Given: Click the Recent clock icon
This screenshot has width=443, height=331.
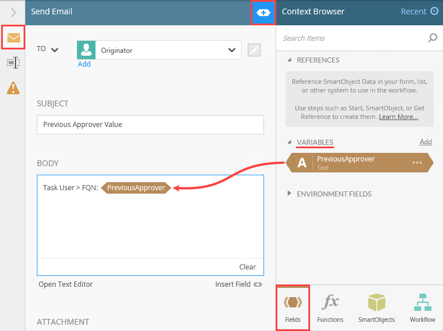Looking at the screenshot, I should coord(434,11).
